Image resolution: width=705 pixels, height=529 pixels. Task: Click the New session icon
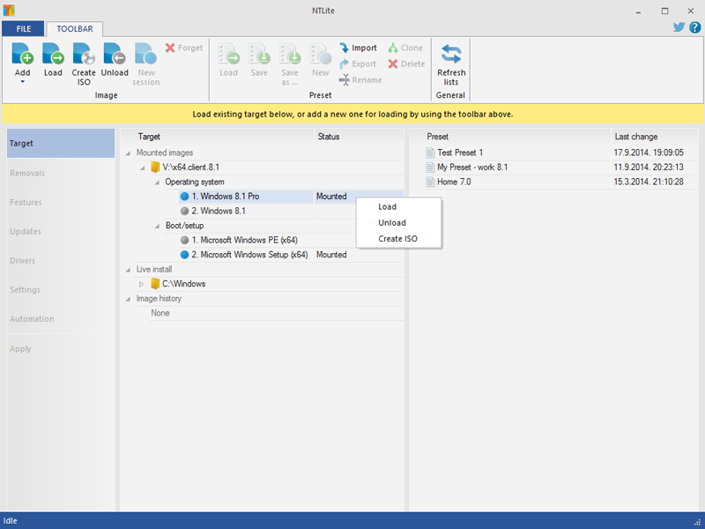tap(145, 54)
